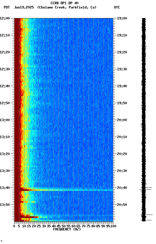This screenshot has height=244, width=156.
Task: Click the UTC time label 19:00
Action: coord(122,18)
